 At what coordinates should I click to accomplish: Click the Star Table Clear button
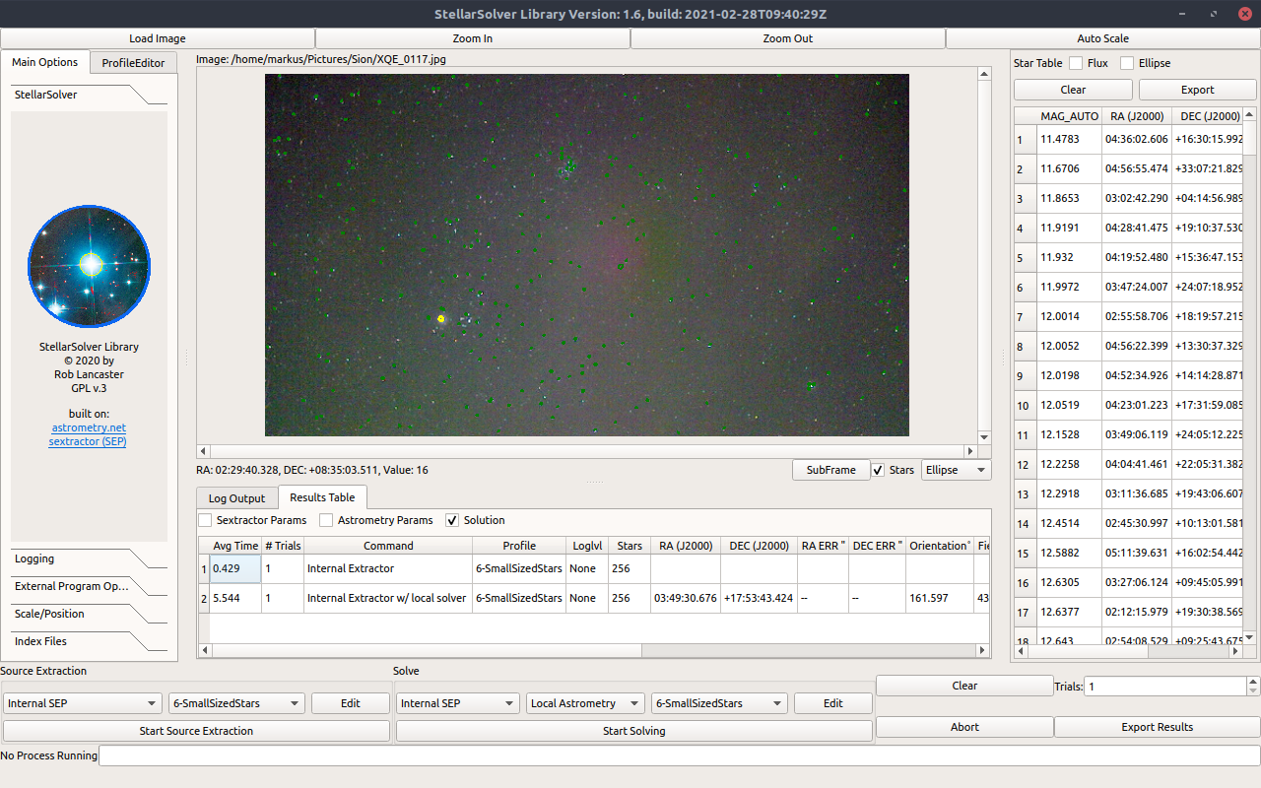(1074, 90)
